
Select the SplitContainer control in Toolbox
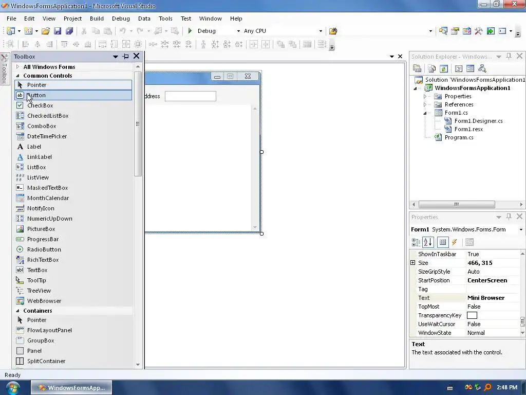click(x=73, y=361)
